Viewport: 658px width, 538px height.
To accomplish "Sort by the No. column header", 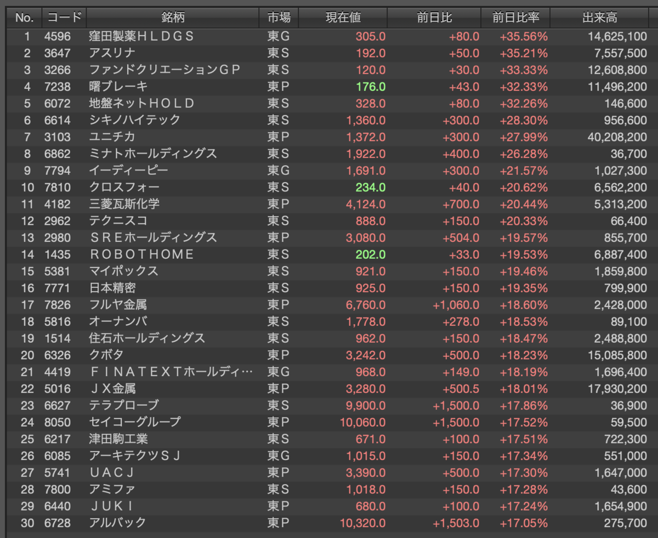I will pyautogui.click(x=24, y=18).
